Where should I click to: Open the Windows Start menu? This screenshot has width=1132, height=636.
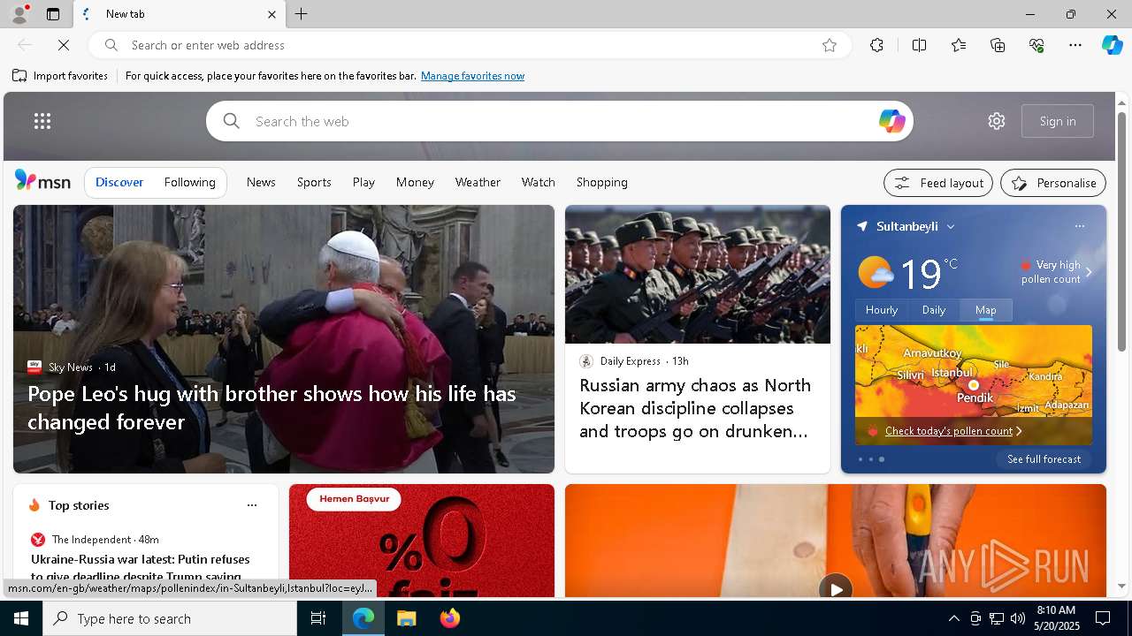pyautogui.click(x=21, y=618)
